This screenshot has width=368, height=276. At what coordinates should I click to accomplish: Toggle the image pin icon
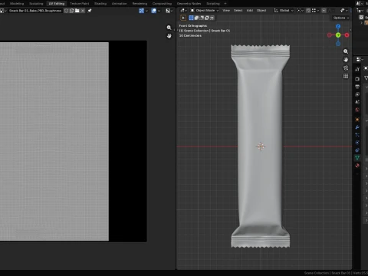(x=90, y=11)
